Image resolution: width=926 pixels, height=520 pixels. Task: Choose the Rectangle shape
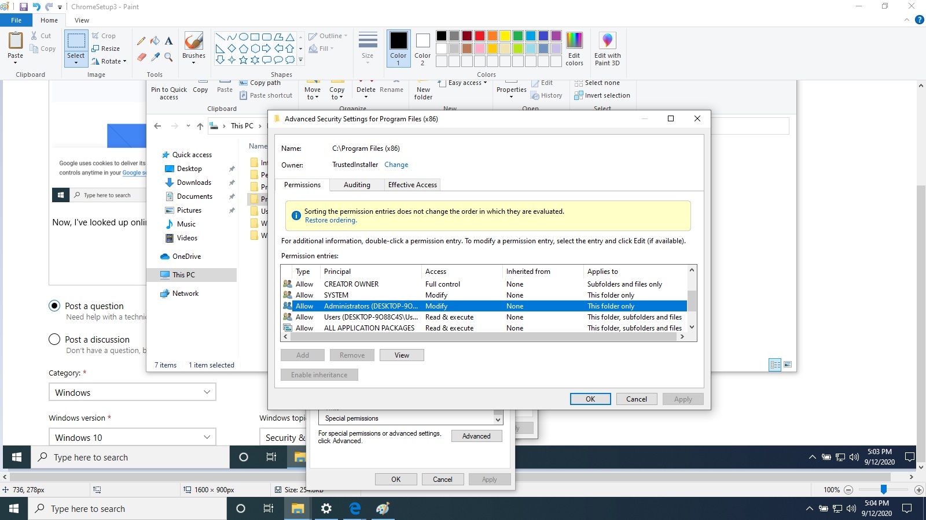point(255,37)
